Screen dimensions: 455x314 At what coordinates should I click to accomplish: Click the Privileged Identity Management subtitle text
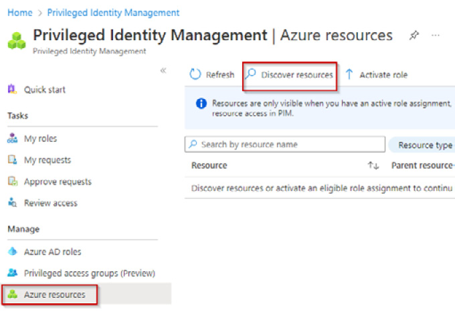[90, 51]
